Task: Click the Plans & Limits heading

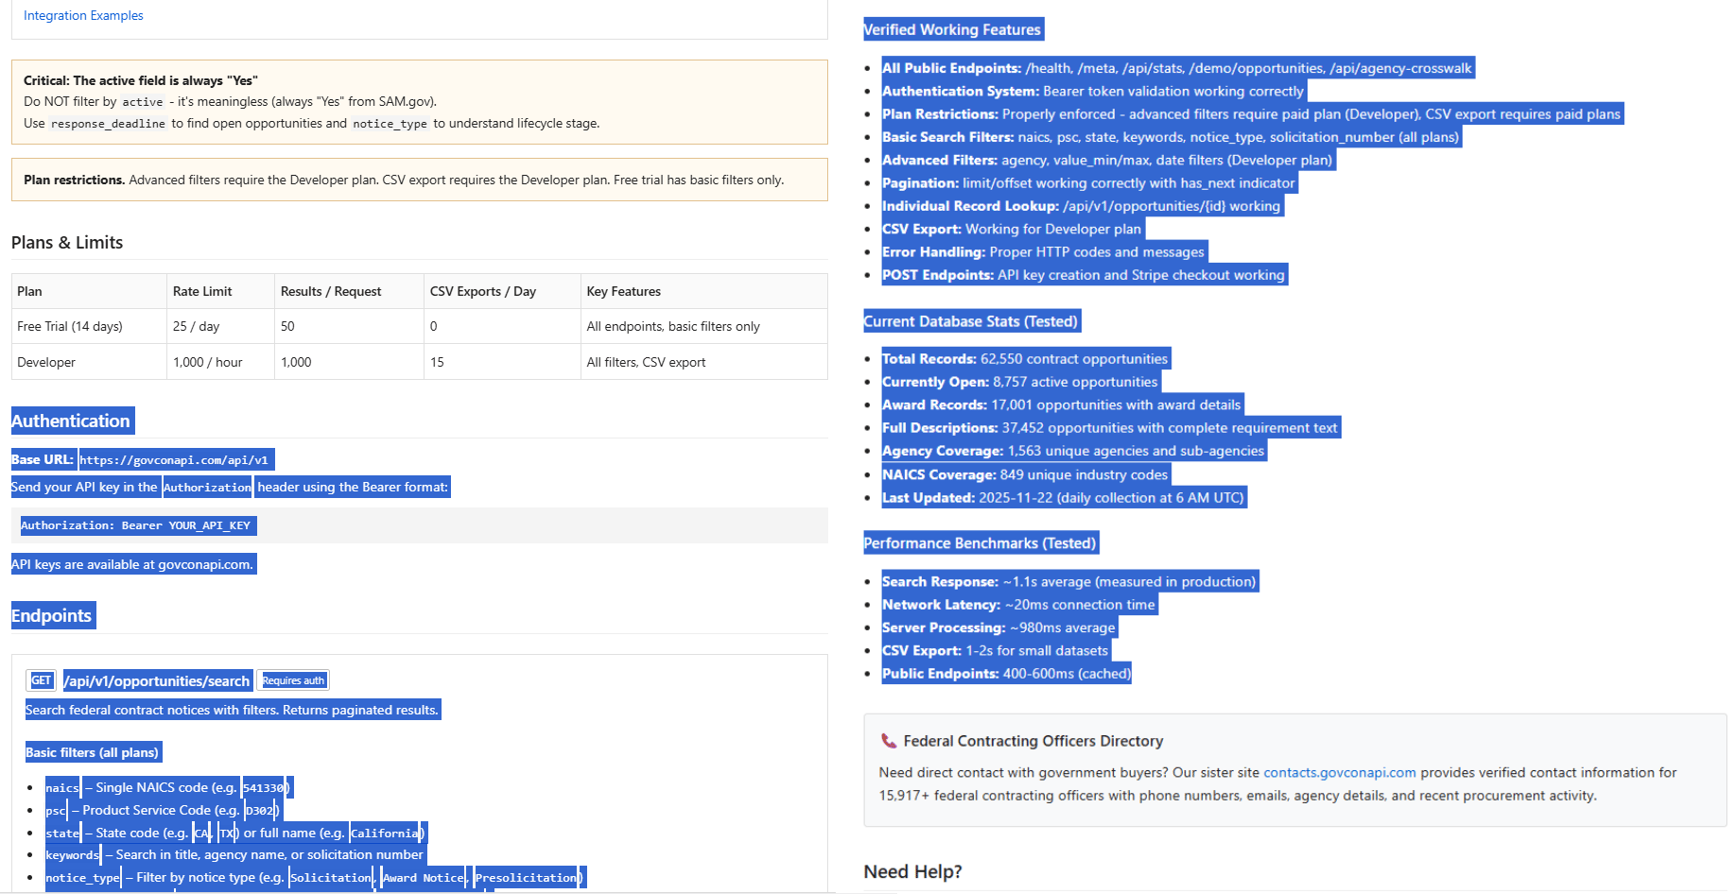Action: click(67, 242)
